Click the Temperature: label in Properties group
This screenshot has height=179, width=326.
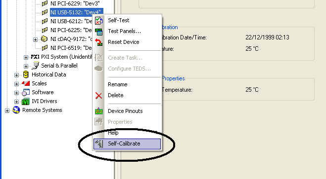click(x=177, y=90)
